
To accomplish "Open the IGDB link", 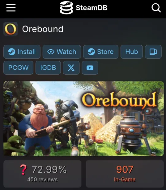I will tap(48, 68).
